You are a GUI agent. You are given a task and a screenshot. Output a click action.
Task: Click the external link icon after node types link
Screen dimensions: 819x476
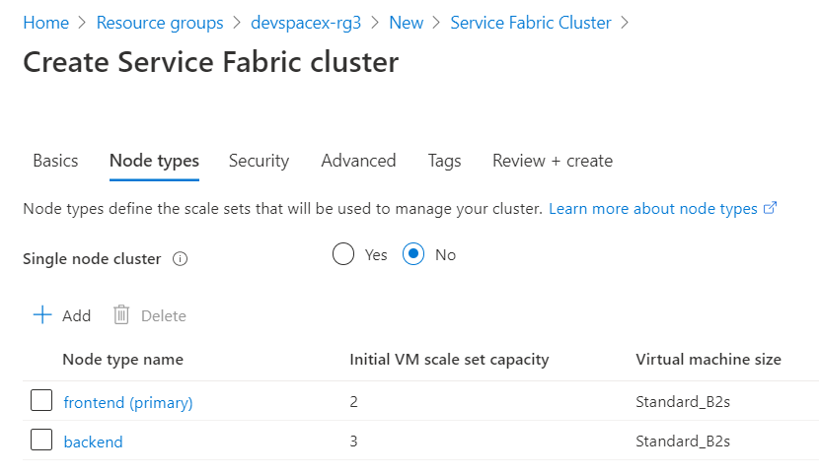pyautogui.click(x=771, y=208)
